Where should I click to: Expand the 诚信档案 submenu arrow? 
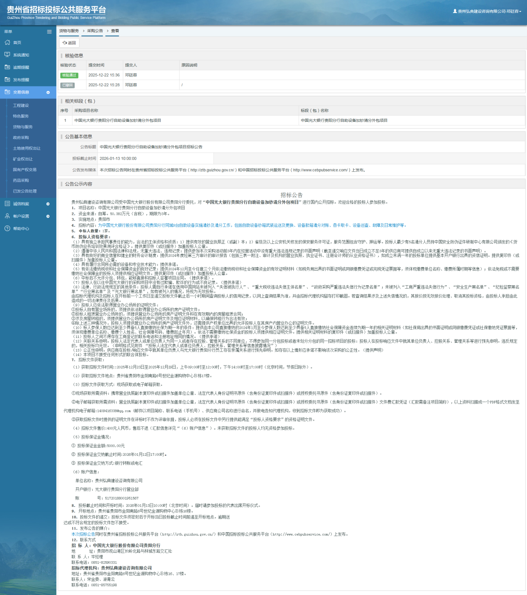pyautogui.click(x=48, y=204)
